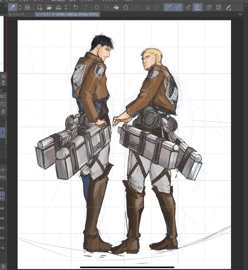Activate the Scale/Rotate transform icon

point(126,7)
